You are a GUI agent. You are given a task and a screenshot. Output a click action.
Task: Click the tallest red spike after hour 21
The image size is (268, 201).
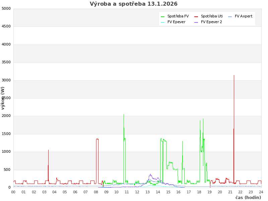(234, 76)
